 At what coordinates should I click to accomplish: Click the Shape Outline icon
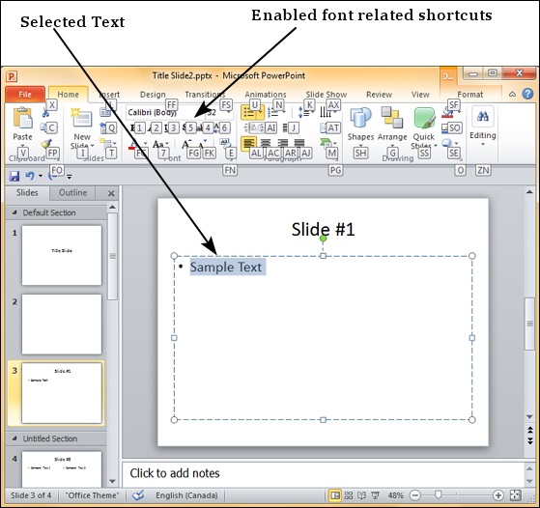446,128
